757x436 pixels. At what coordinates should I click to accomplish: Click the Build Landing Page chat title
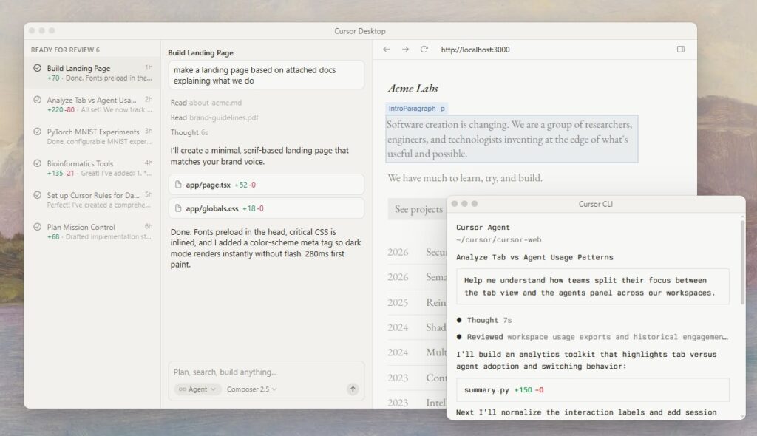coord(200,52)
